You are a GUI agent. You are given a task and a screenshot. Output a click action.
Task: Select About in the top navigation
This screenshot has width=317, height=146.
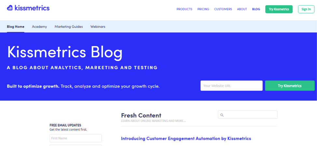coord(242,9)
